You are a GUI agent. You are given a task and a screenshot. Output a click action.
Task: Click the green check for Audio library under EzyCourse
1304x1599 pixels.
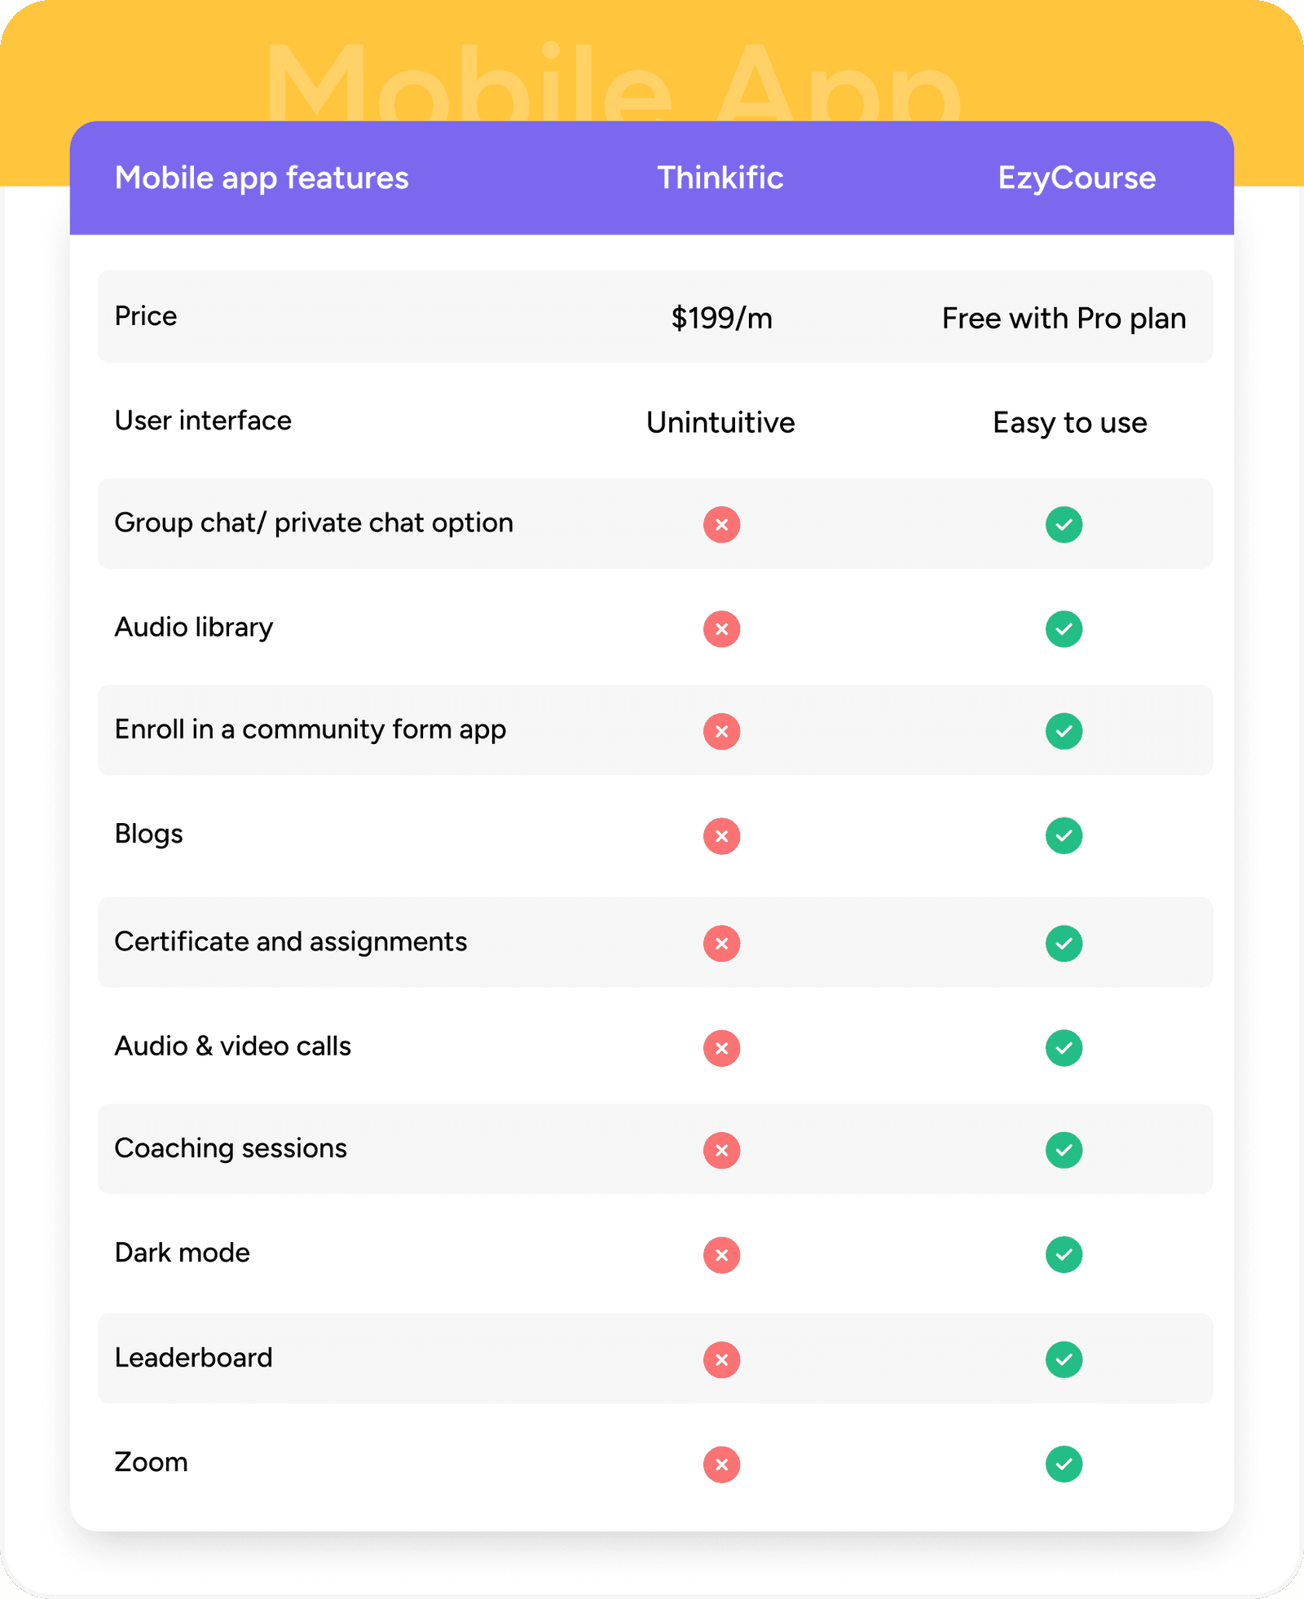pyautogui.click(x=1064, y=629)
